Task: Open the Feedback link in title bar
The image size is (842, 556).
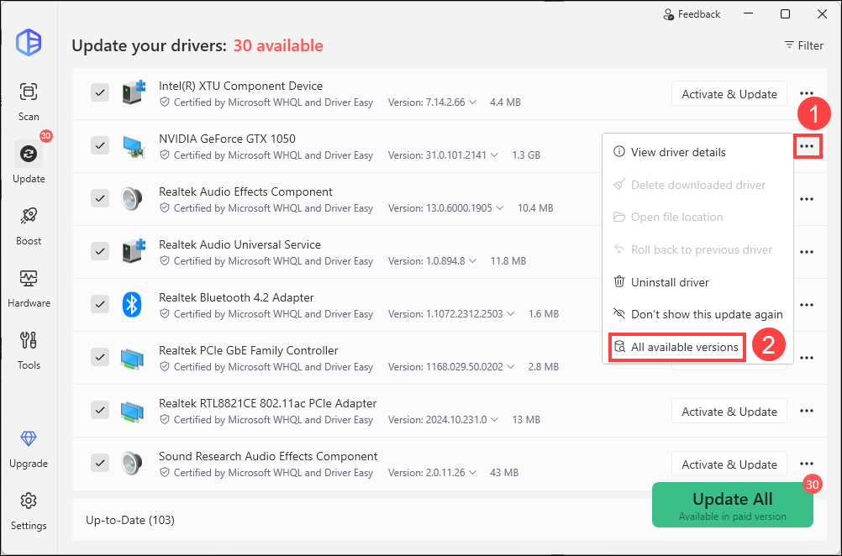Action: point(692,14)
